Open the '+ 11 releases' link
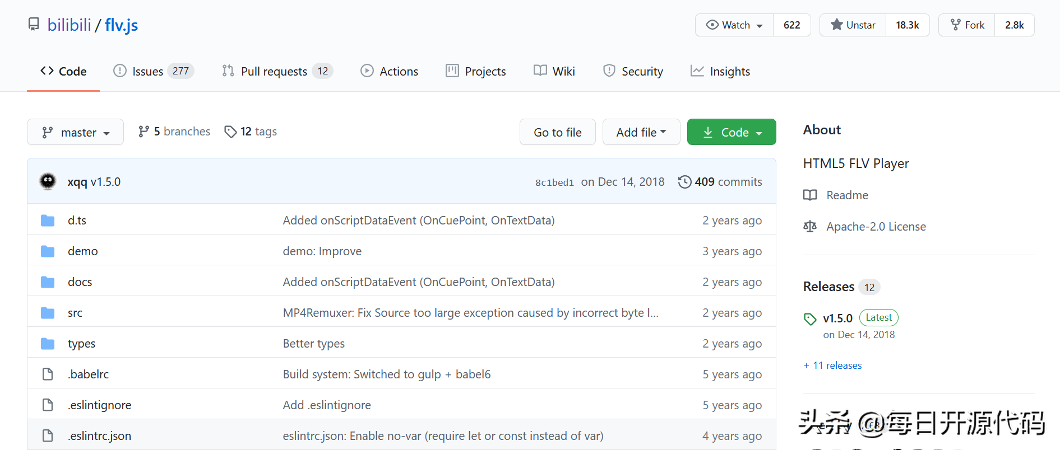 click(x=832, y=365)
